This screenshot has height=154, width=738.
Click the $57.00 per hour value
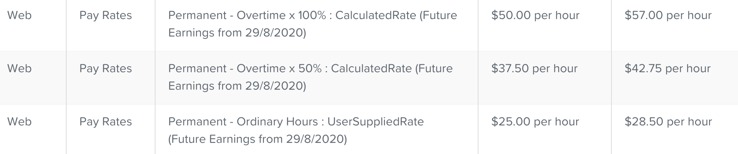[x=668, y=15]
